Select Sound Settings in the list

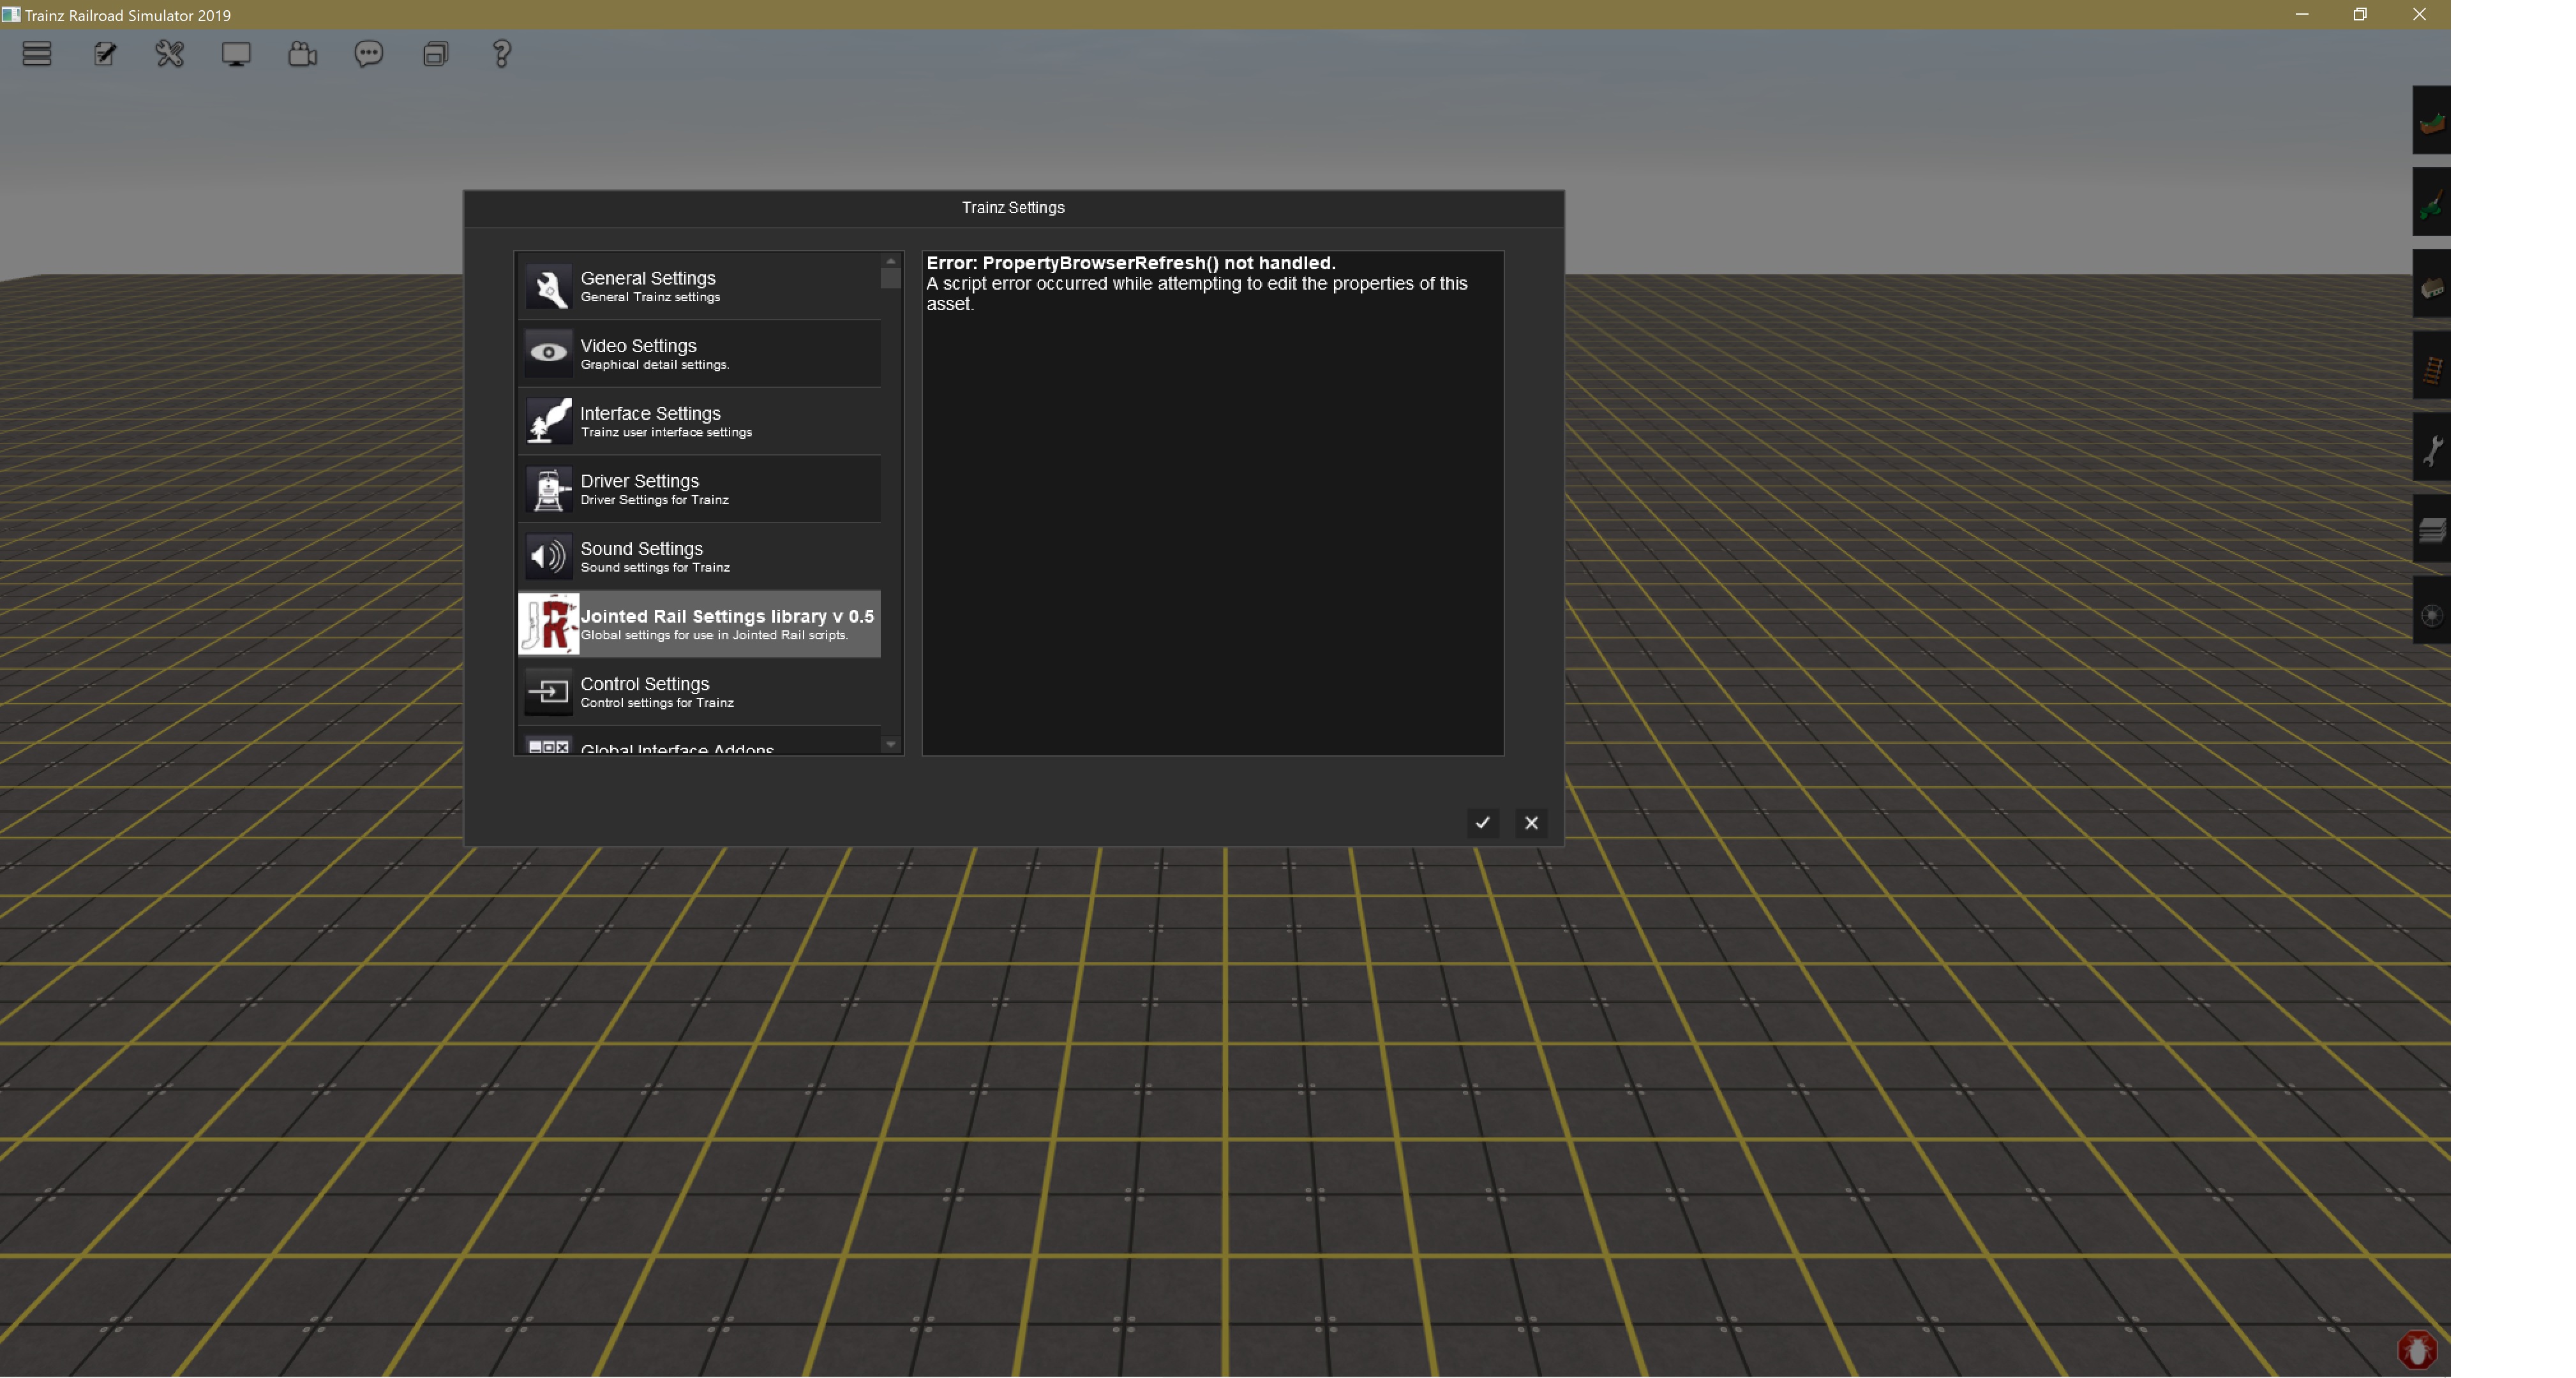click(699, 556)
